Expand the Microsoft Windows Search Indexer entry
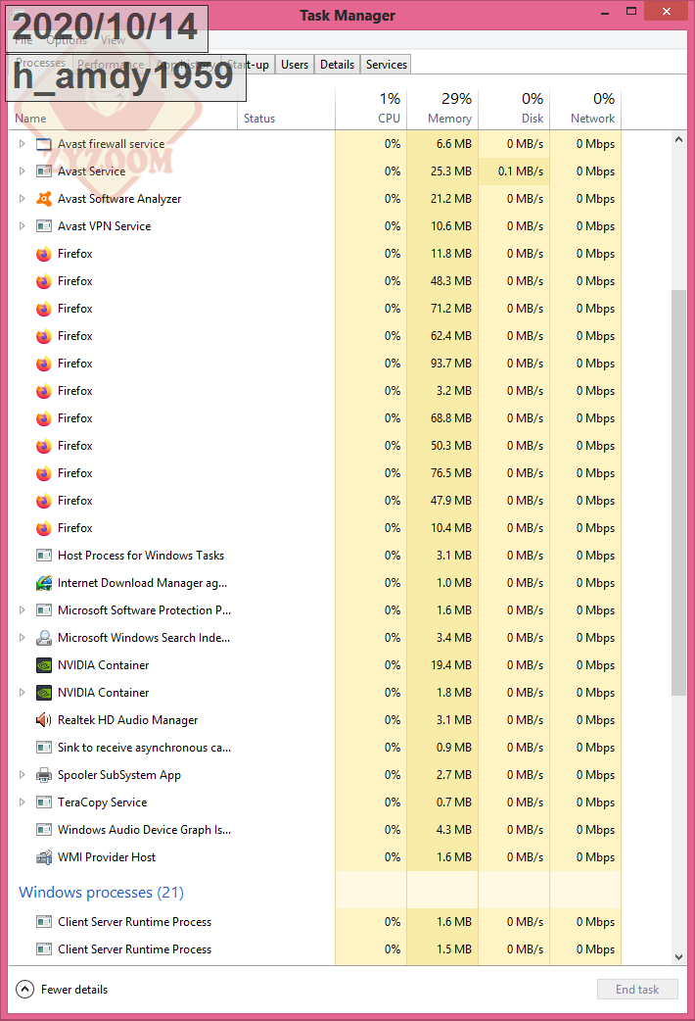Screen dimensions: 695x1021 click(x=22, y=638)
